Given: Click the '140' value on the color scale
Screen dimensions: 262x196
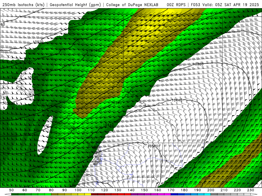Looking at the screenshot, I should [x=131, y=190].
